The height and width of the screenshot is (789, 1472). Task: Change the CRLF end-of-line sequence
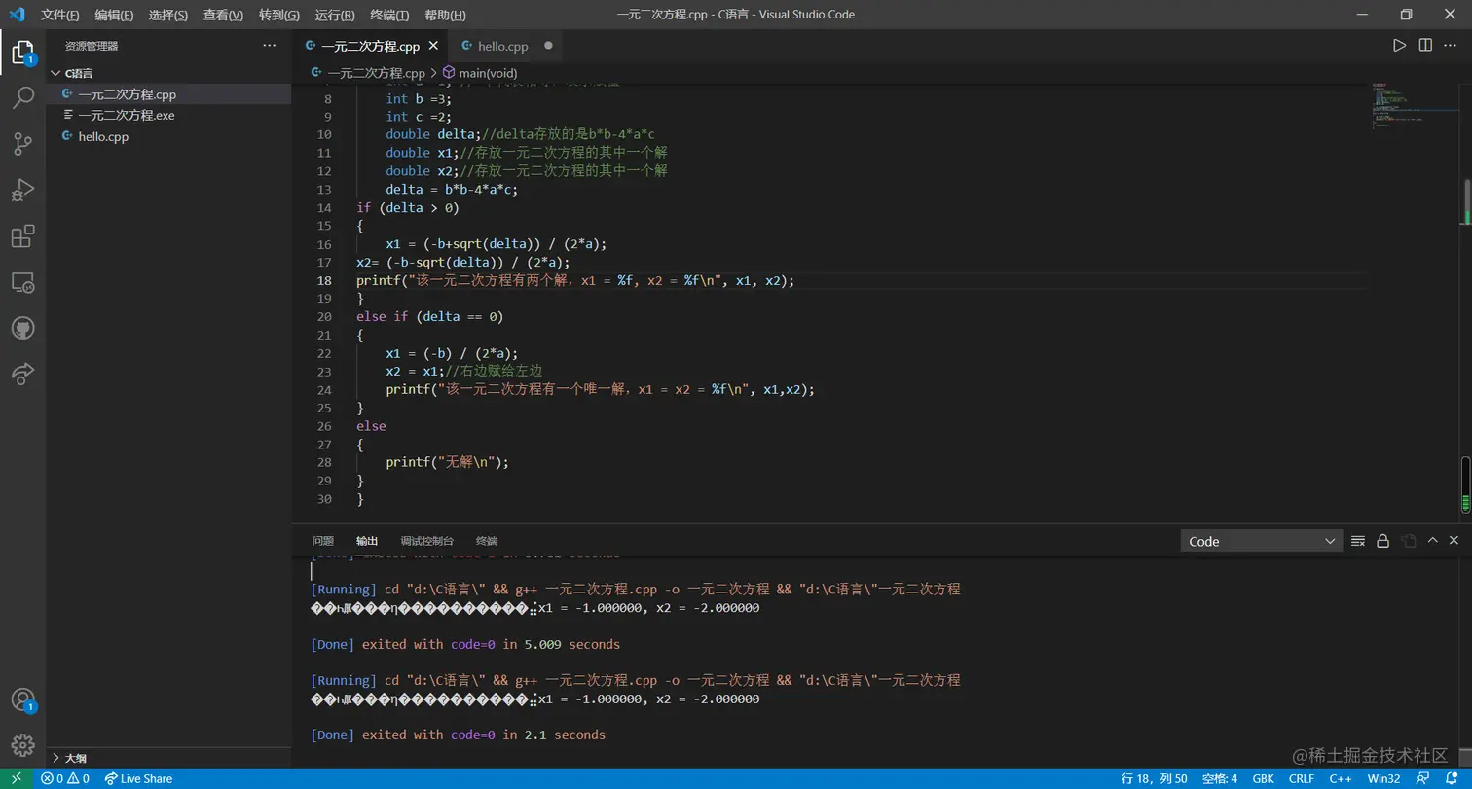coord(1302,778)
